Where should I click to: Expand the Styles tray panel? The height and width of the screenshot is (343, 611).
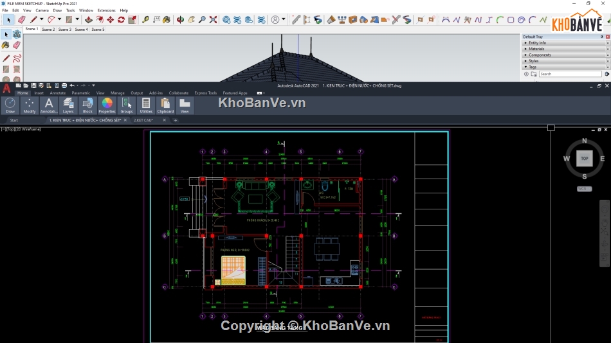click(565, 61)
